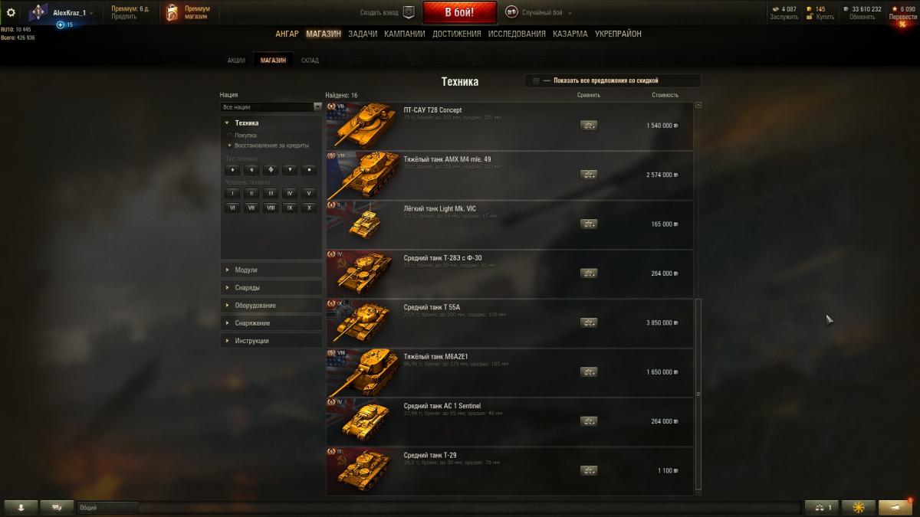Filter by SPG artillery type icon
This screenshot has width=920, height=517.
point(309,170)
